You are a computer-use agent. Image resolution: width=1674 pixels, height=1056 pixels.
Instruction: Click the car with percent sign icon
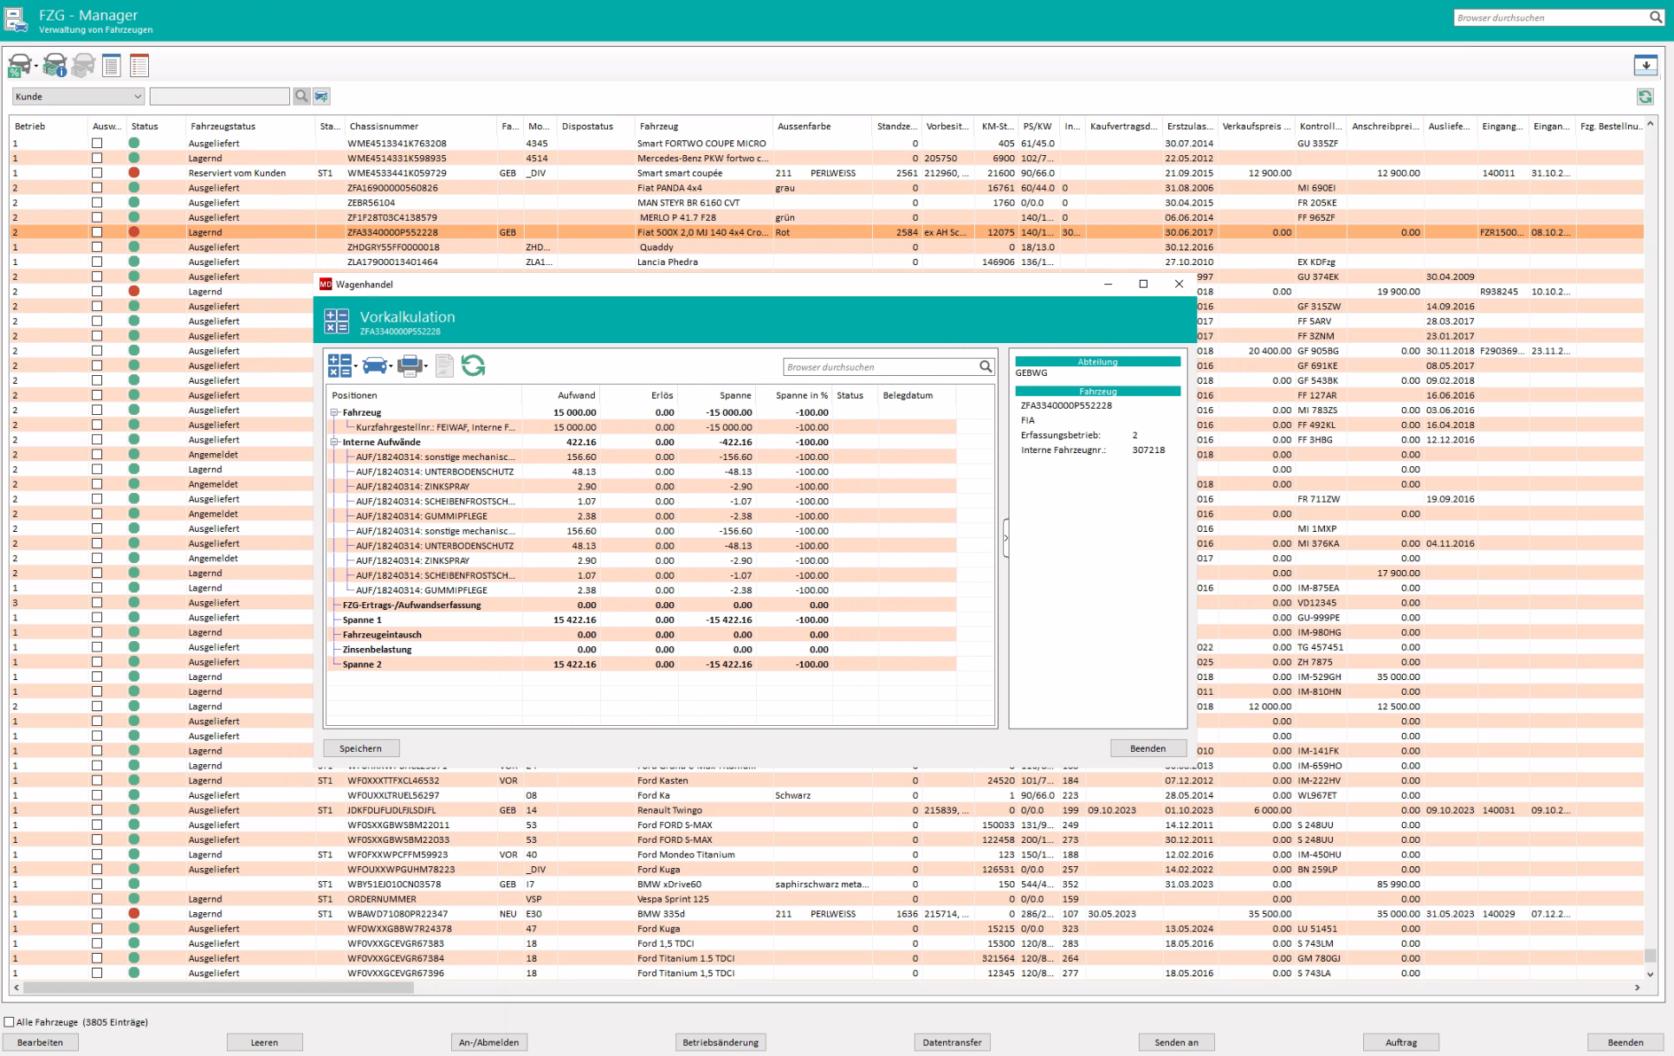(x=20, y=65)
